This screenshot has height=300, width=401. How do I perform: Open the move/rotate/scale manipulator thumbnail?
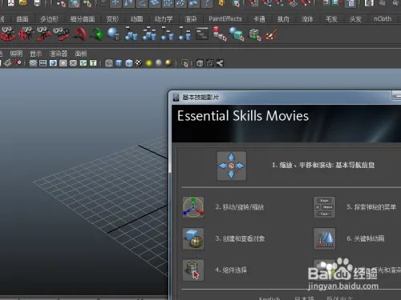(x=193, y=207)
